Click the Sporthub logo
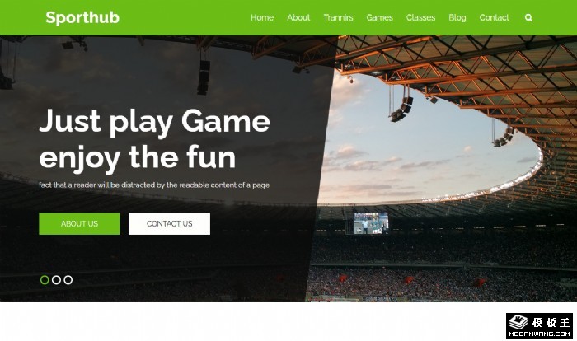 [x=82, y=17]
